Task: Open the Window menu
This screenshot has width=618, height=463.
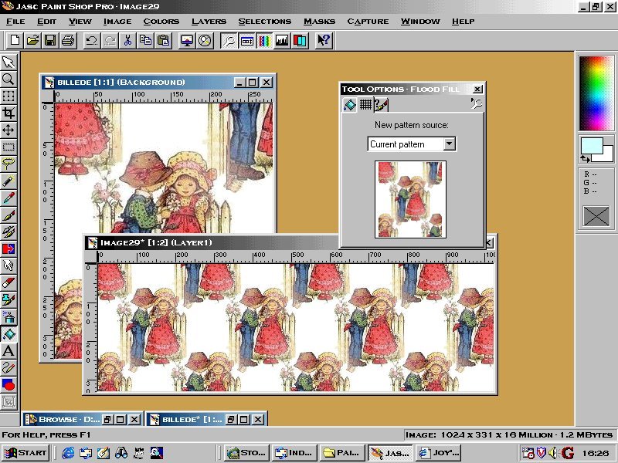Action: pyautogui.click(x=420, y=22)
